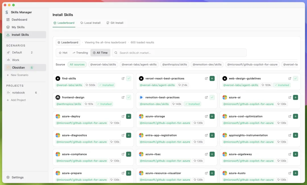Add azure-storage skill with plus icon
The width and height of the screenshot is (307, 185).
point(212,116)
